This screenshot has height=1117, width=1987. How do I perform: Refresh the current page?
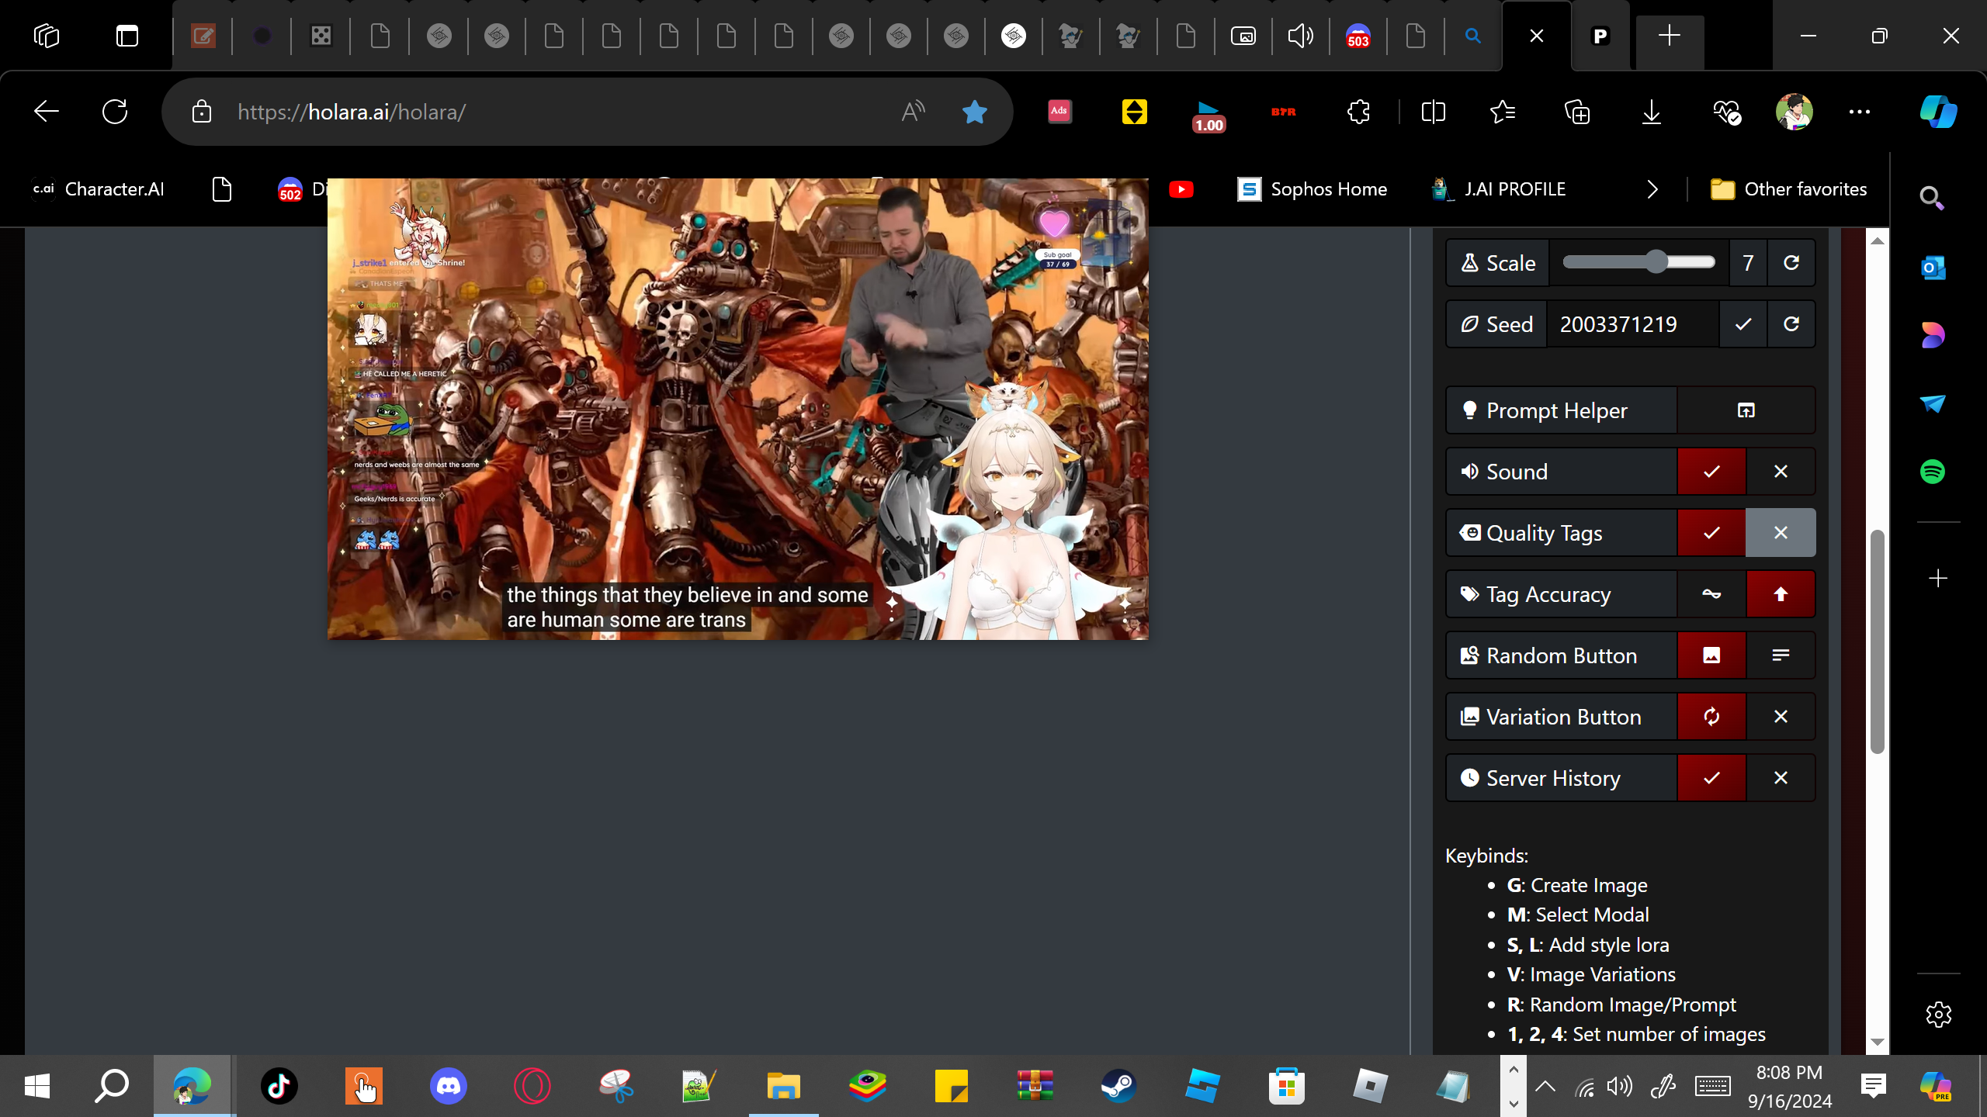pos(115,112)
